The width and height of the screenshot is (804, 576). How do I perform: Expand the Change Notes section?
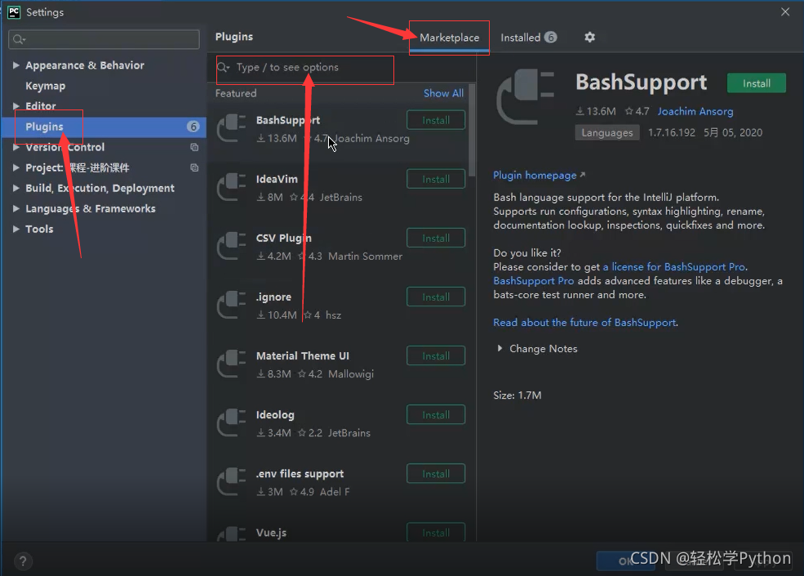(500, 349)
